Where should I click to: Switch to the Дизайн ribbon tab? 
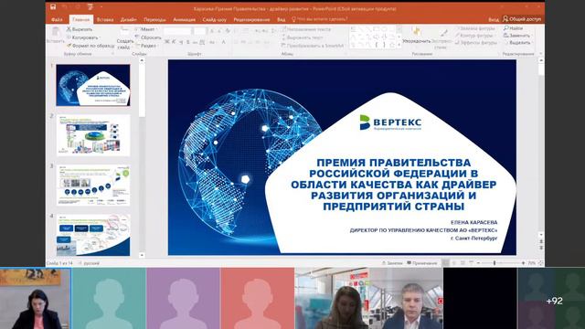128,19
